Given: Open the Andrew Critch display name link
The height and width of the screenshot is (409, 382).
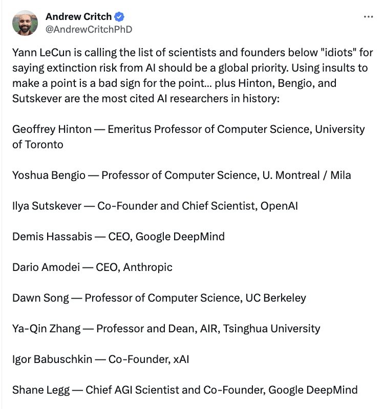Looking at the screenshot, I should [79, 17].
